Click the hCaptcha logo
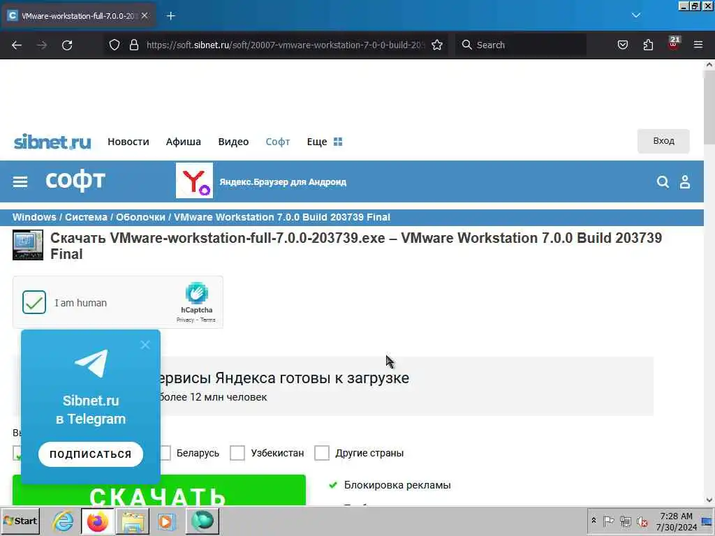Image resolution: width=715 pixels, height=536 pixels. [x=196, y=294]
